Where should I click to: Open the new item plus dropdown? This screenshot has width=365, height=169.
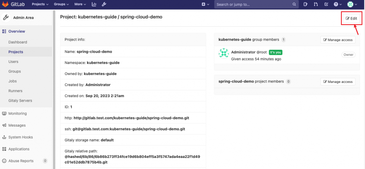click(205, 4)
